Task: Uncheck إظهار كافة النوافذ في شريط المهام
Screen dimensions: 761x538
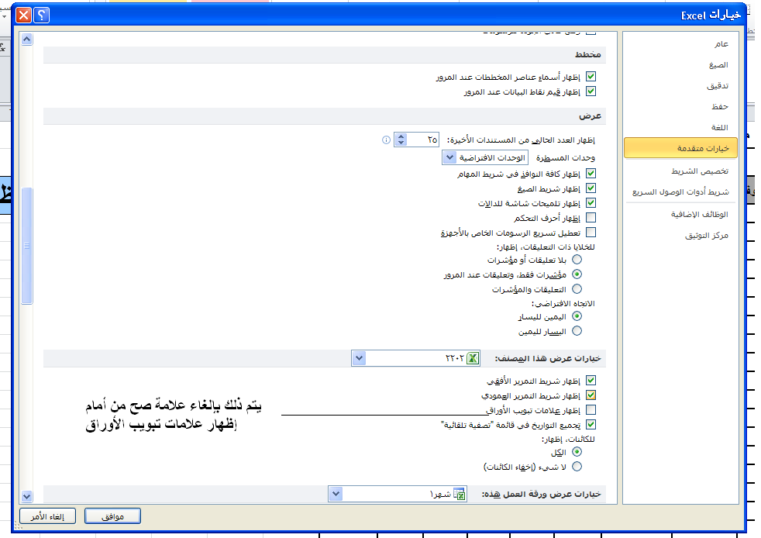Action: pyautogui.click(x=591, y=174)
